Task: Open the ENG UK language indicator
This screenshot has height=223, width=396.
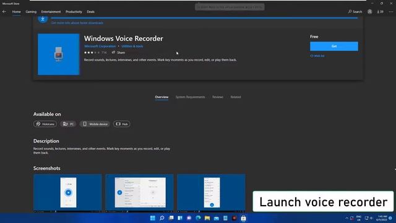Action: [x=359, y=218]
